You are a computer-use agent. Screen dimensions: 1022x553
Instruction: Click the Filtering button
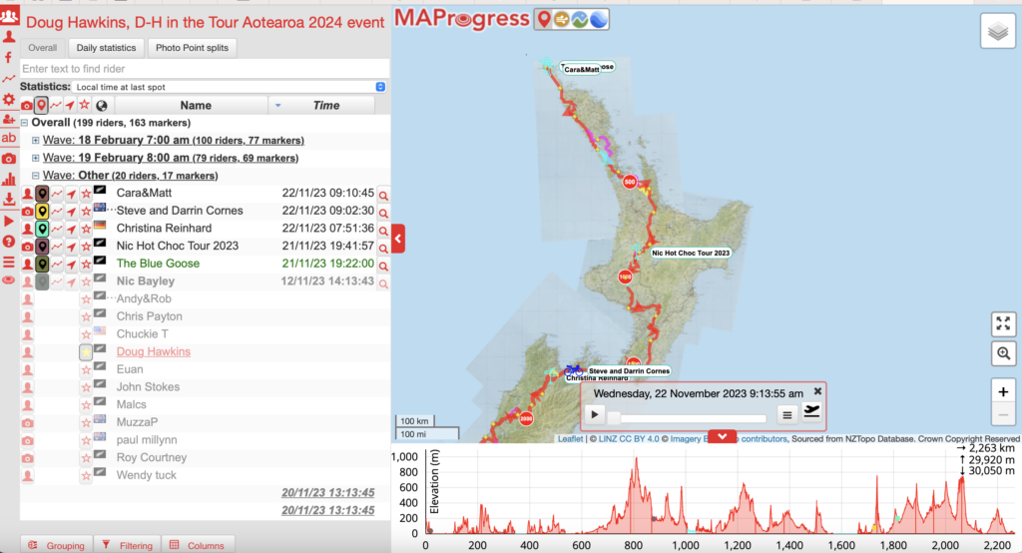coord(127,545)
